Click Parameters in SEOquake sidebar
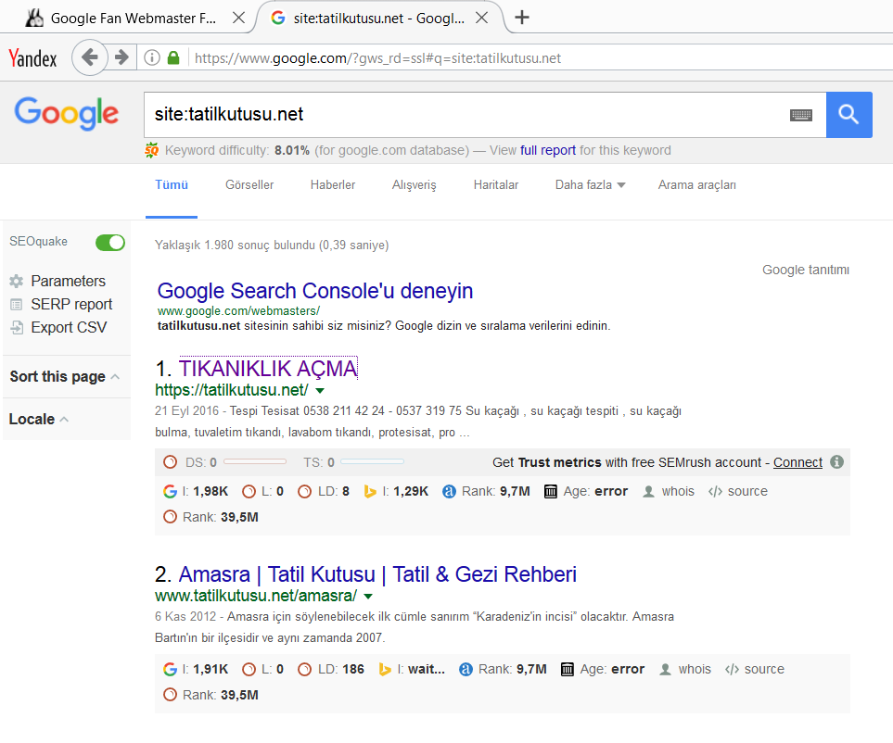 tap(68, 281)
